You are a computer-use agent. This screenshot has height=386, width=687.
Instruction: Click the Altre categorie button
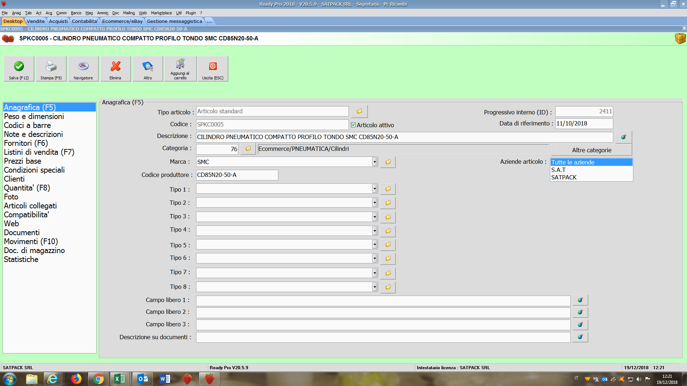click(591, 150)
